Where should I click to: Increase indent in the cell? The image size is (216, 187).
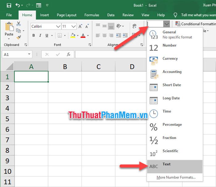coord(125,36)
